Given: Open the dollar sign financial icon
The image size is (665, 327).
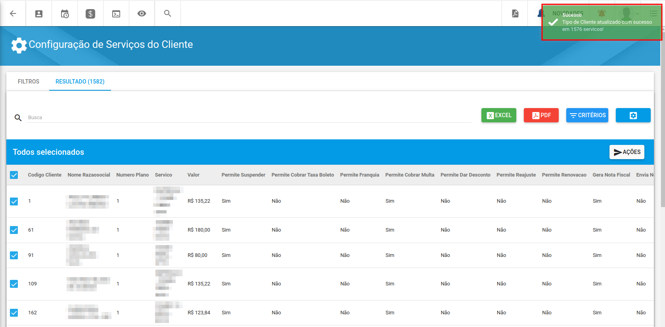Looking at the screenshot, I should click(90, 14).
